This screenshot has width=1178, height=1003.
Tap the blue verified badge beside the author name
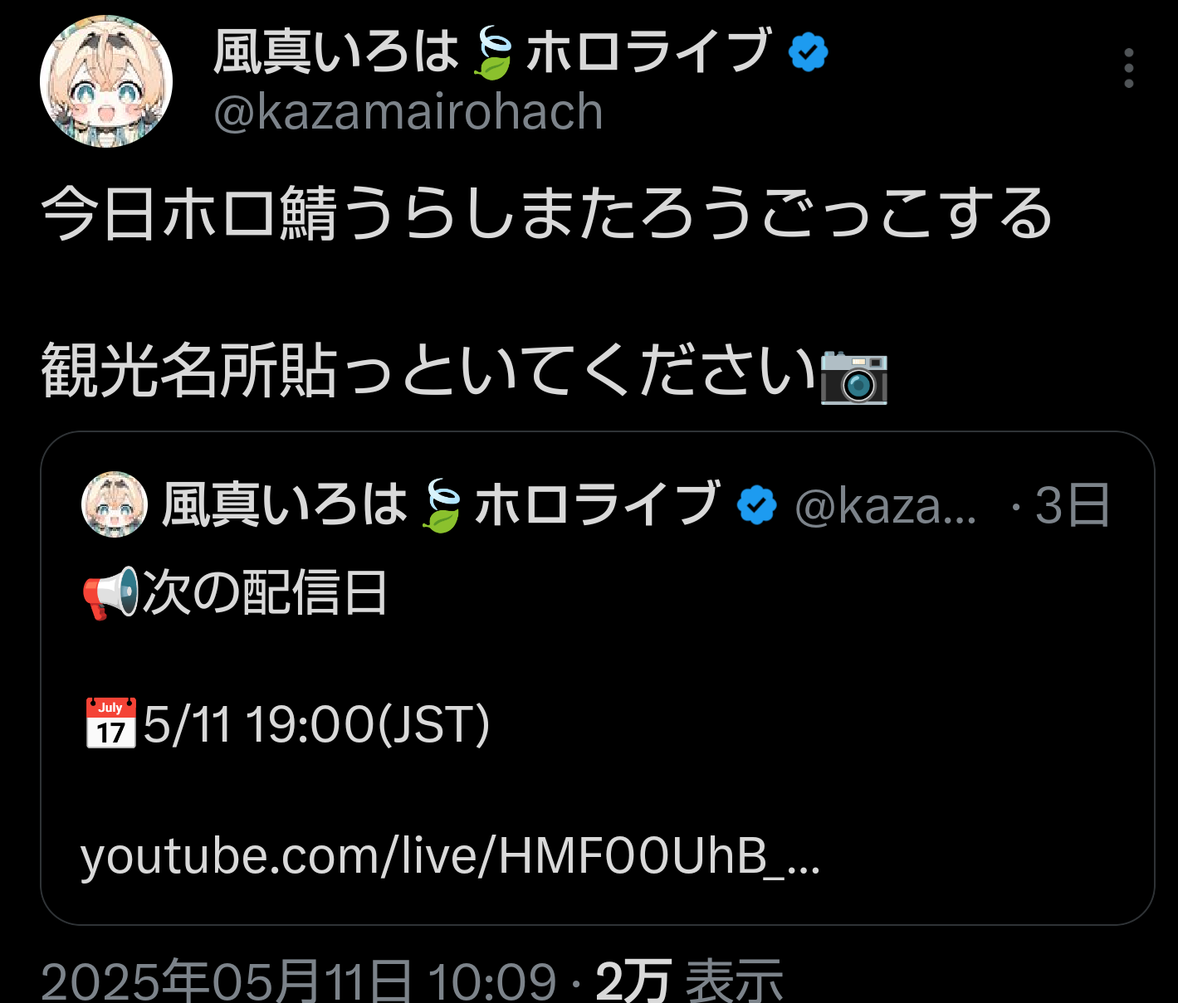pyautogui.click(x=808, y=52)
